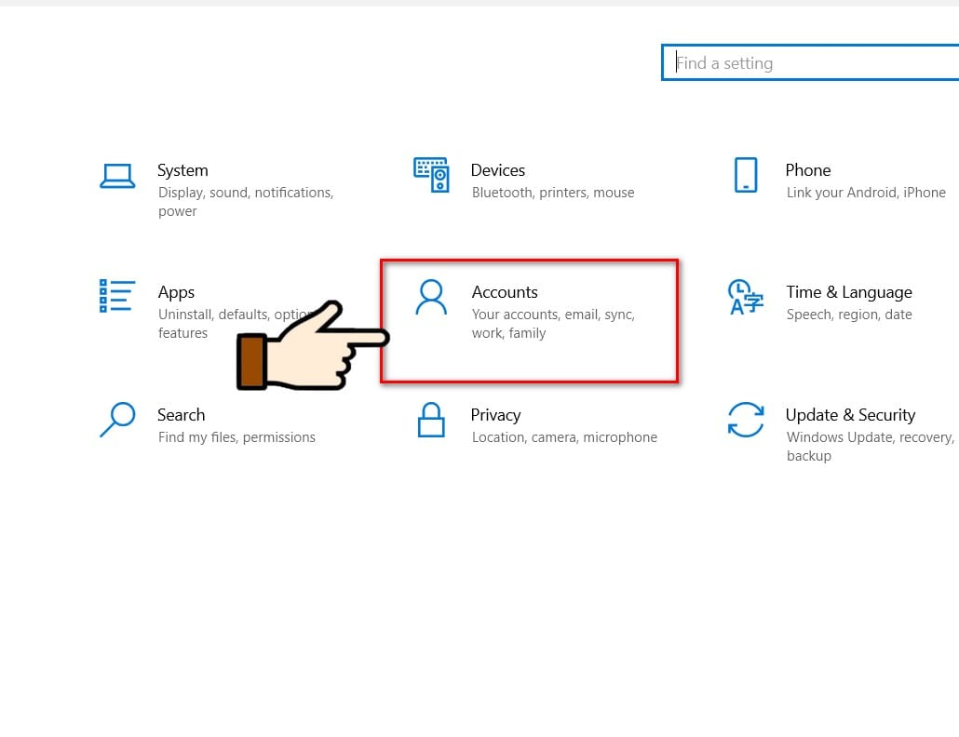Viewport: 959px width, 737px height.
Task: Open the Devices settings title
Action: [498, 170]
